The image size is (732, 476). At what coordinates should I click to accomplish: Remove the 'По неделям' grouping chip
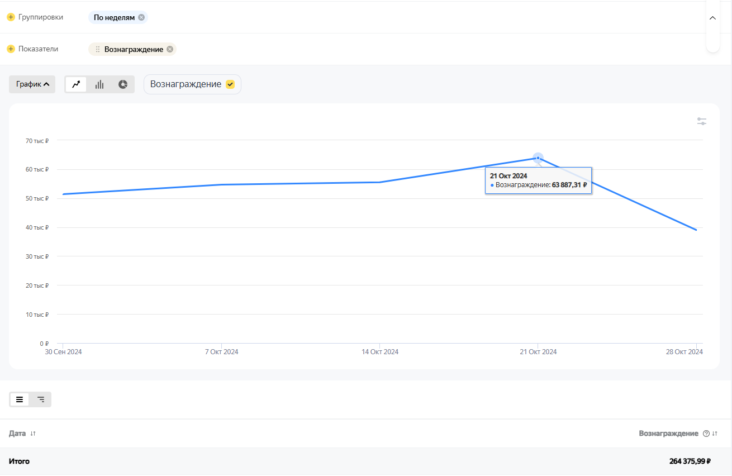(x=141, y=17)
